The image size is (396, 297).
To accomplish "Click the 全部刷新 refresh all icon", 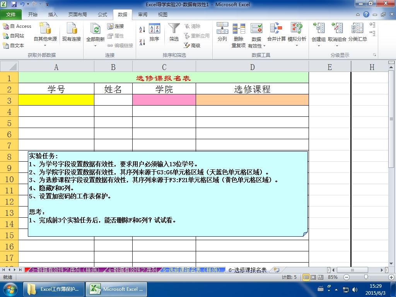I will (x=96, y=29).
